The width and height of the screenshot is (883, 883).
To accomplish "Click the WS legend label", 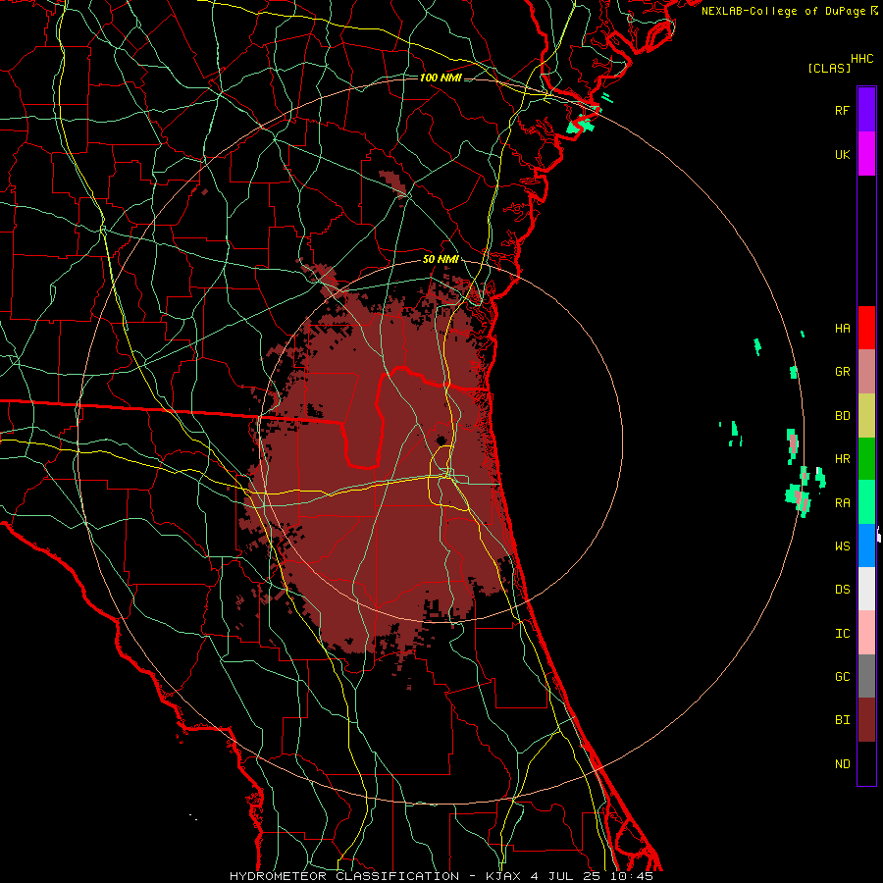I will click(842, 545).
